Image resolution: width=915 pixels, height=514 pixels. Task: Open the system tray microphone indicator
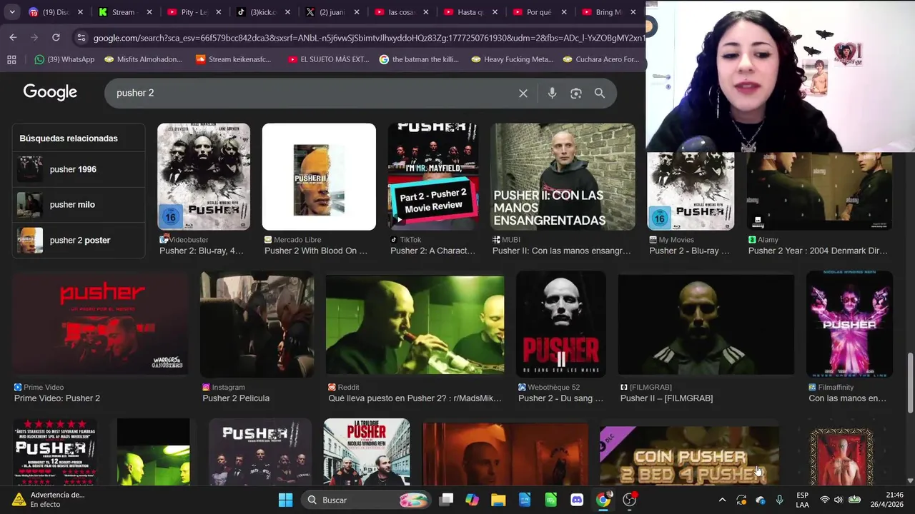(779, 500)
